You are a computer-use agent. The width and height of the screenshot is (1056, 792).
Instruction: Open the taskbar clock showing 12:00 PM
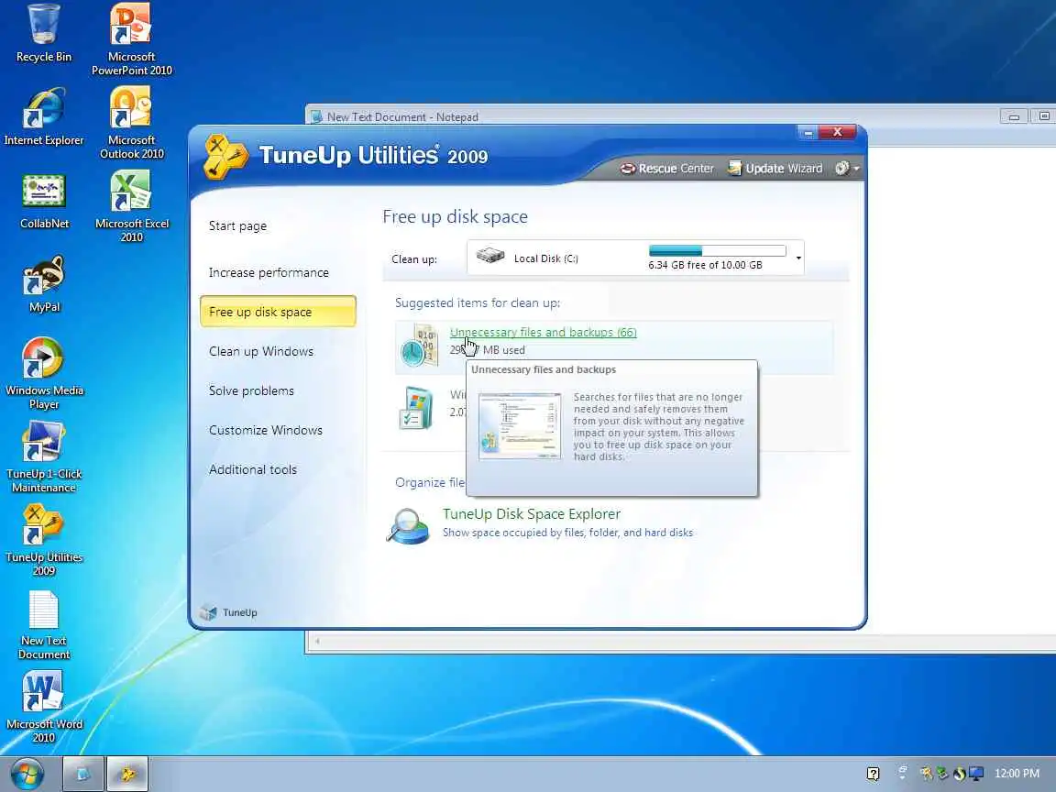point(1017,773)
